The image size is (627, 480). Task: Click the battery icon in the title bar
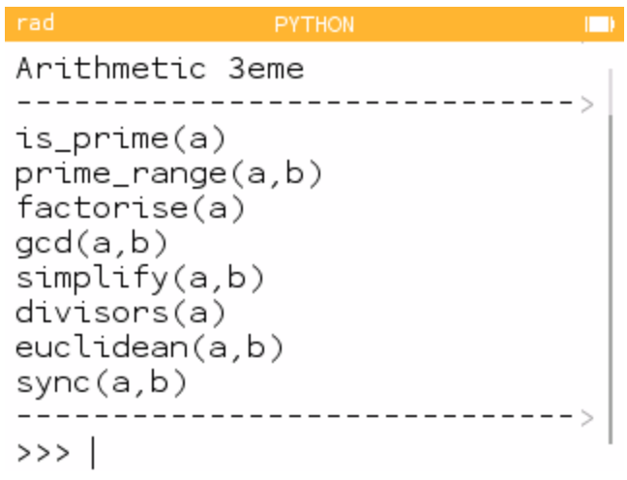[x=599, y=24]
